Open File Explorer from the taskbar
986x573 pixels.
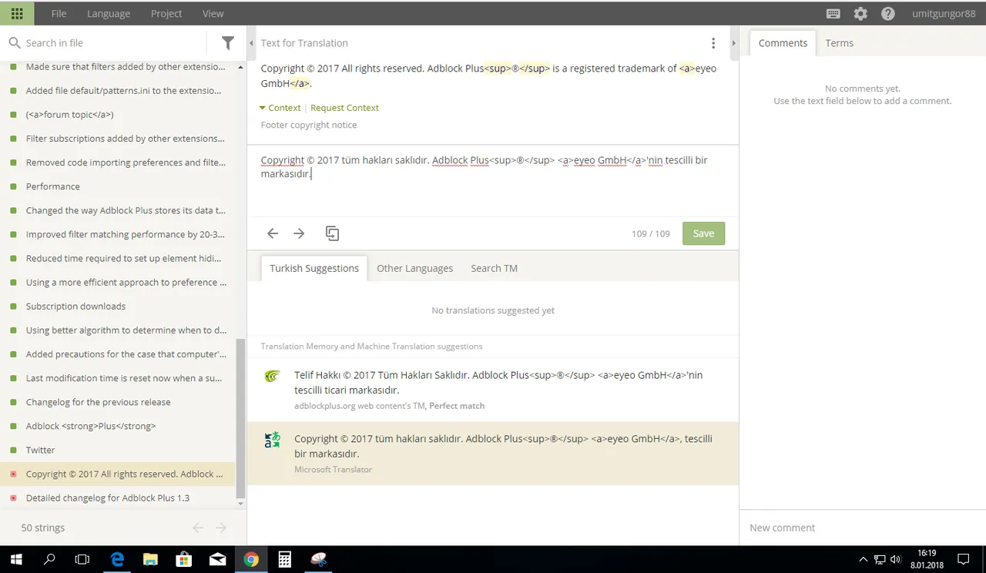[150, 560]
